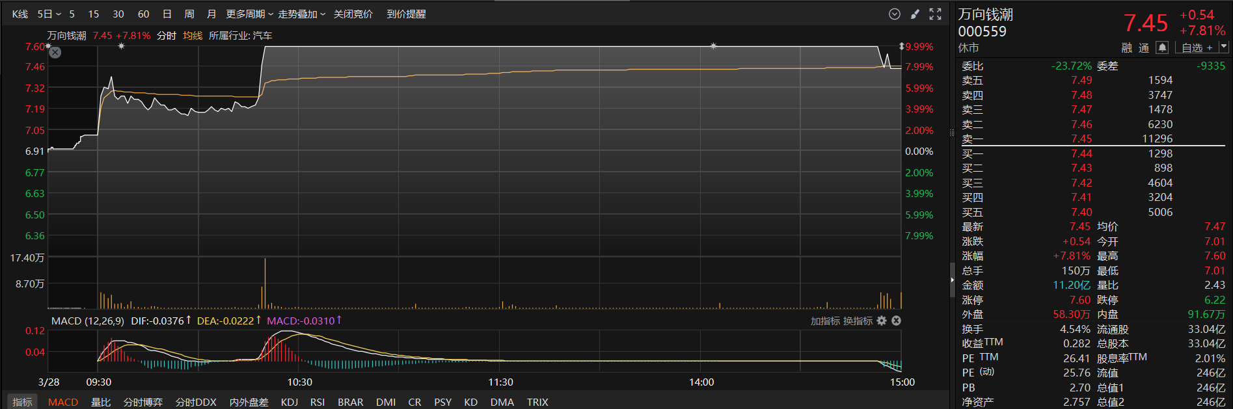Select the 量比 indicator tab
1233x409 pixels.
[101, 402]
